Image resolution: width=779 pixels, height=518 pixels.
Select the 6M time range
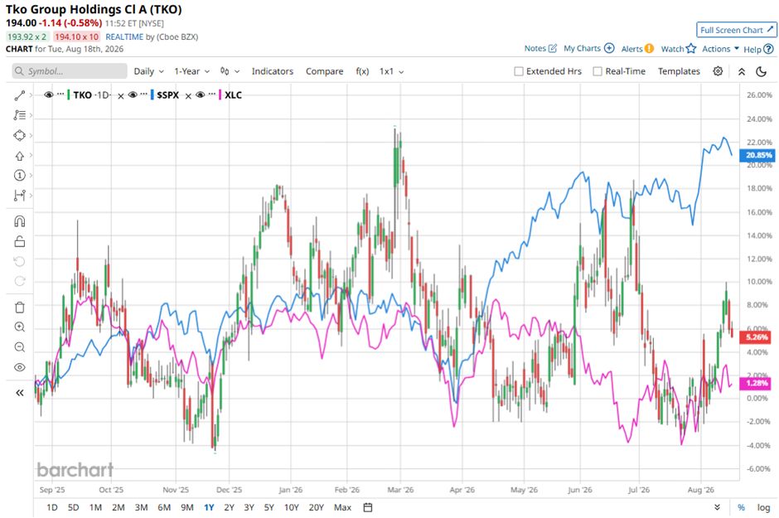(164, 507)
